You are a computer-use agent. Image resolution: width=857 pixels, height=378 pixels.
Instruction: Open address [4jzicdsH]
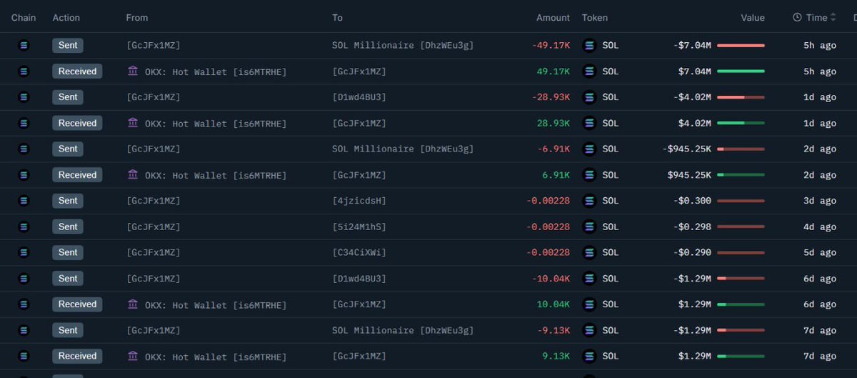coord(359,201)
